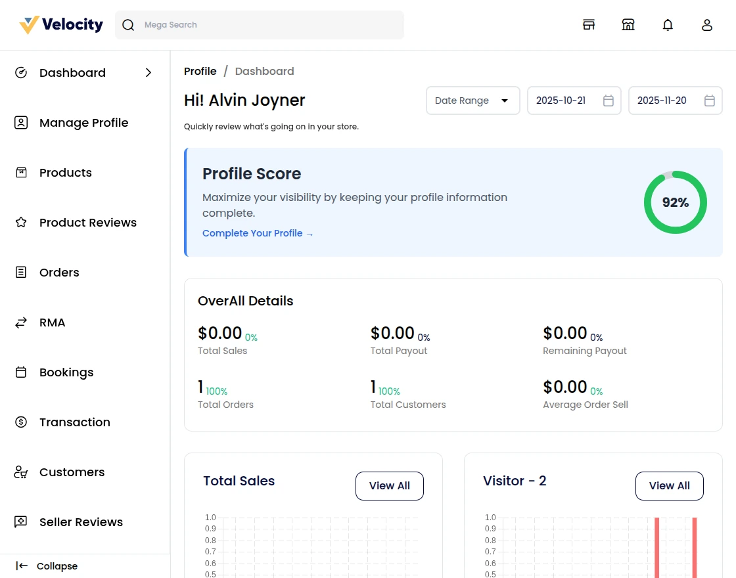Click the search magnifier icon in Mega Search
The width and height of the screenshot is (736, 578).
point(128,24)
